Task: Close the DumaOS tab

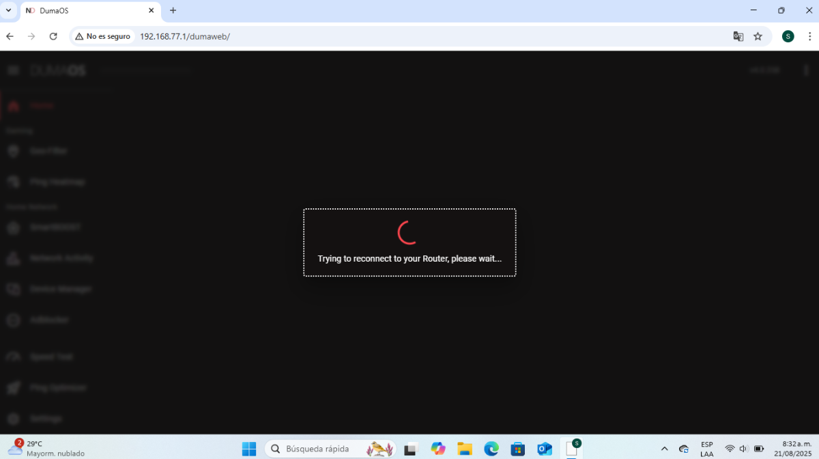Action: (x=152, y=10)
